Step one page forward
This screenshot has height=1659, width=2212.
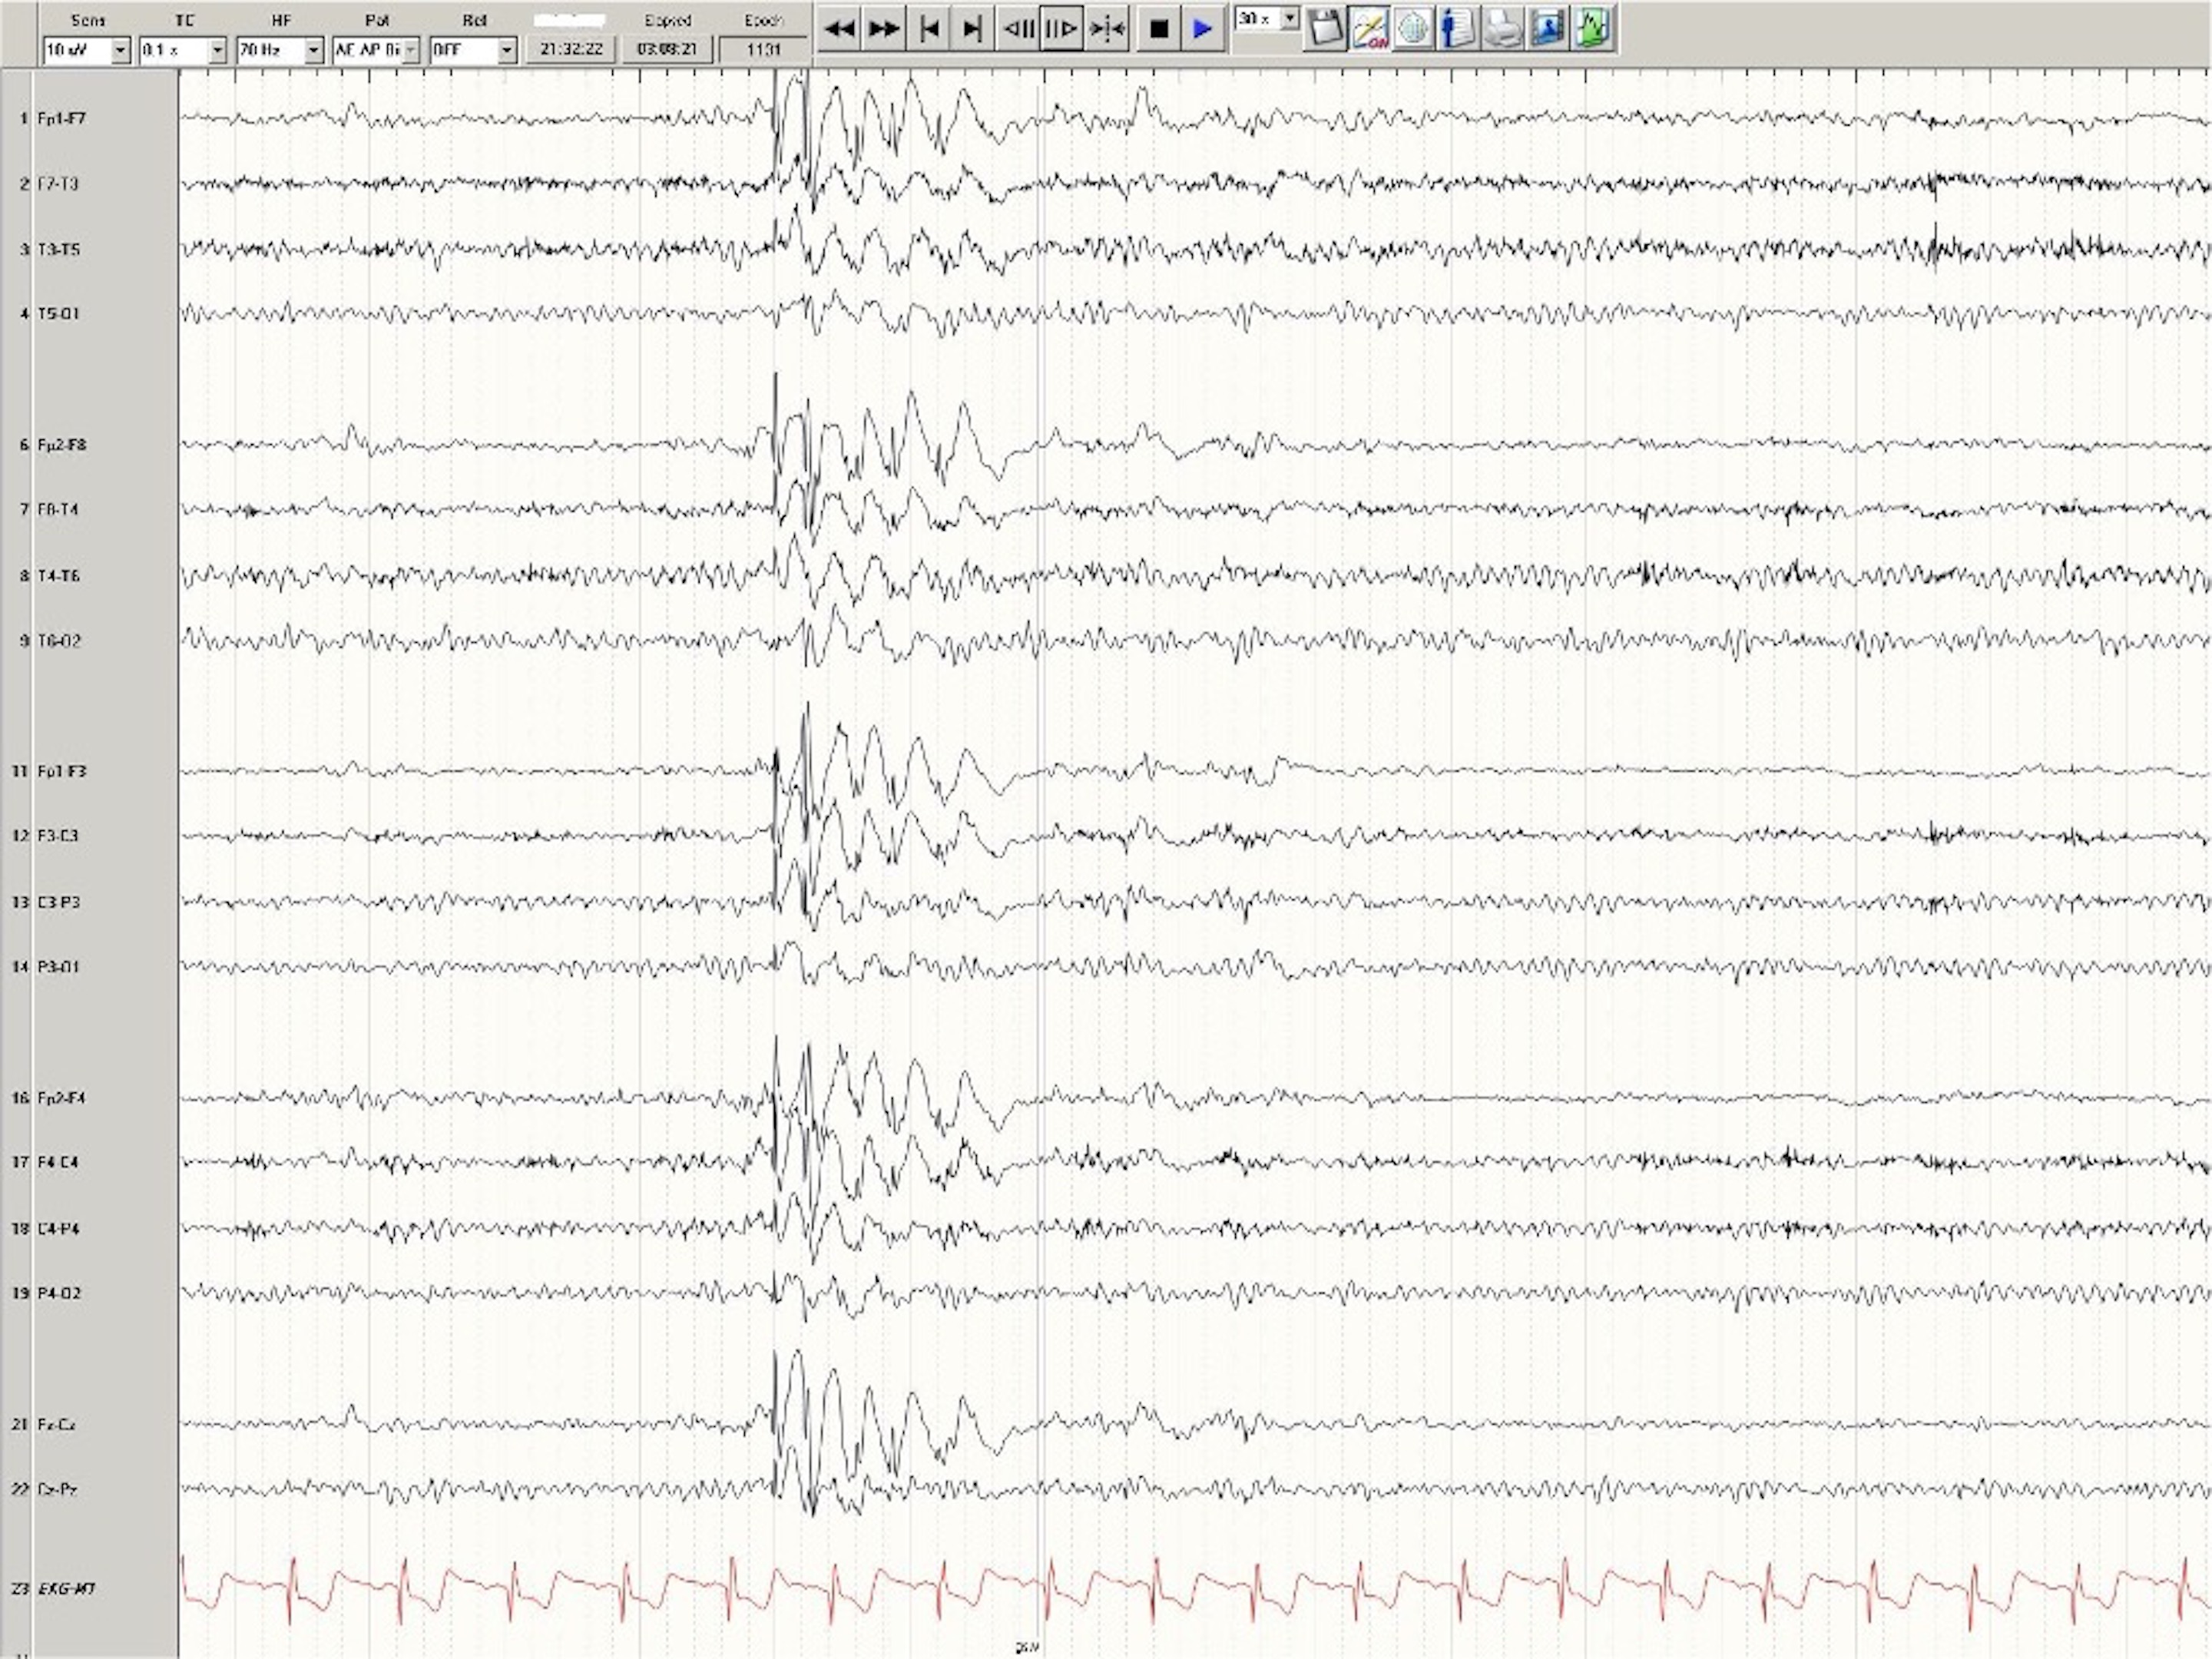(x=1062, y=29)
